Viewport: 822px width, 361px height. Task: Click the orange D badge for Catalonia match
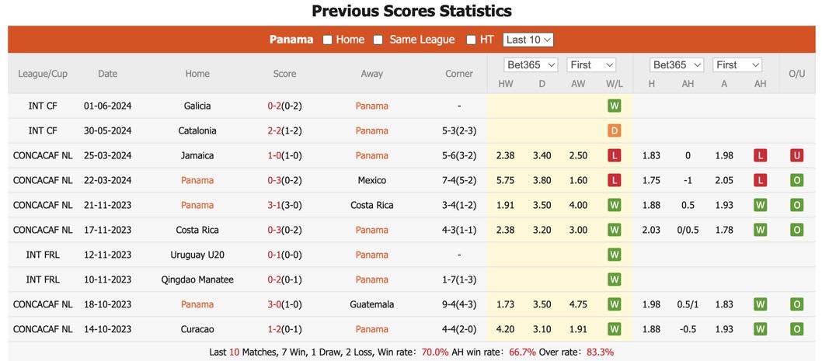pos(614,130)
